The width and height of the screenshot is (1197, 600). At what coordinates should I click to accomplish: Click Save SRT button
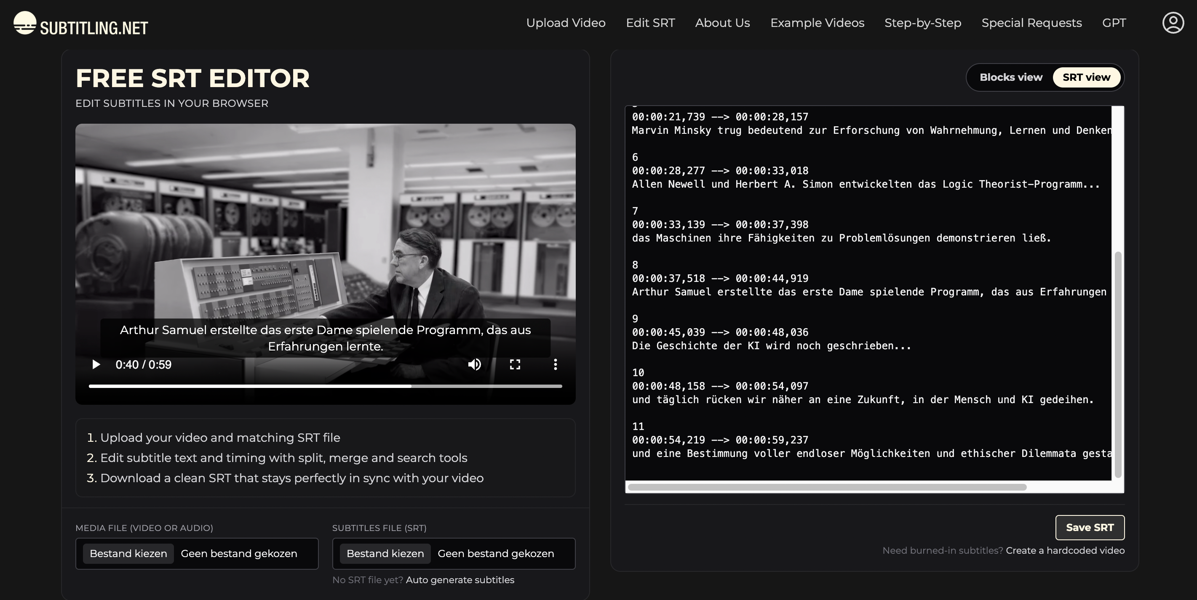coord(1089,527)
